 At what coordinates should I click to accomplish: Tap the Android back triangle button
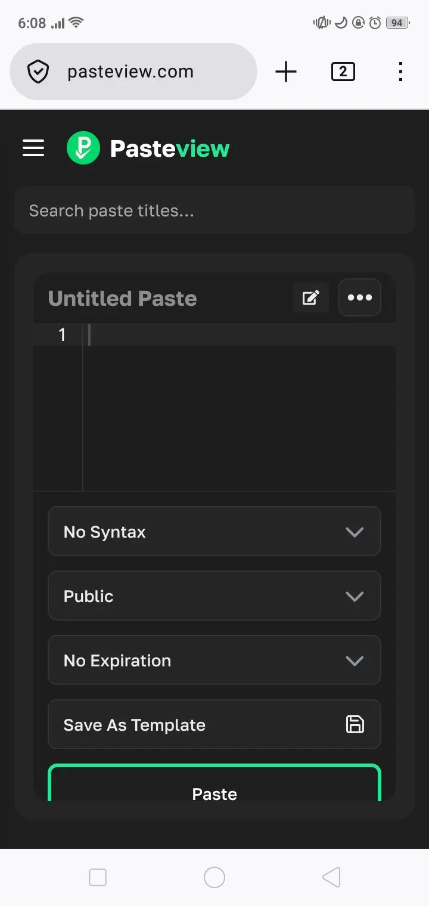click(331, 877)
